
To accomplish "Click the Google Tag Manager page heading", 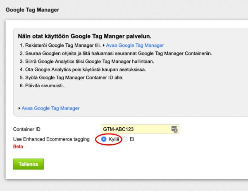I will coord(32,10).
